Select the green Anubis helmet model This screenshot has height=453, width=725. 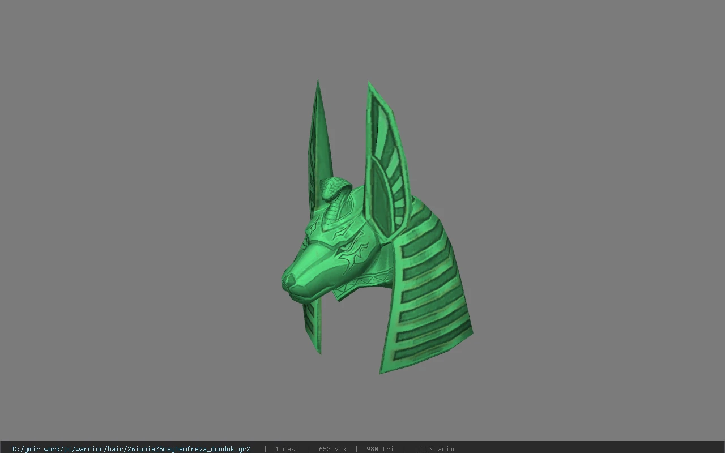[x=377, y=226]
